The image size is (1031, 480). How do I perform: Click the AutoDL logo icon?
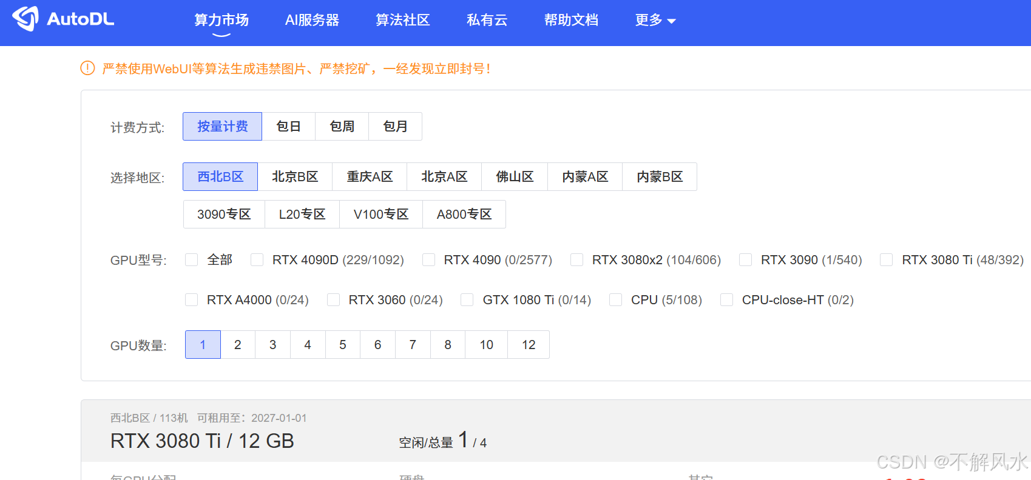click(25, 19)
